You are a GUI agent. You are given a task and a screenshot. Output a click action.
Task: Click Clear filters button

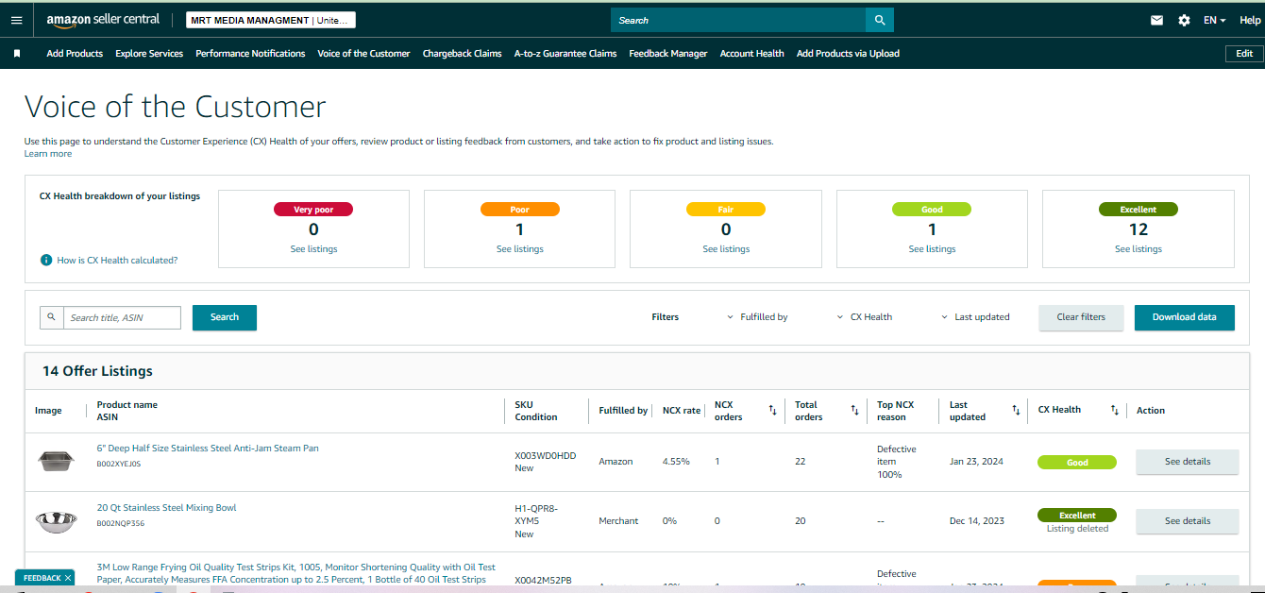tap(1081, 317)
